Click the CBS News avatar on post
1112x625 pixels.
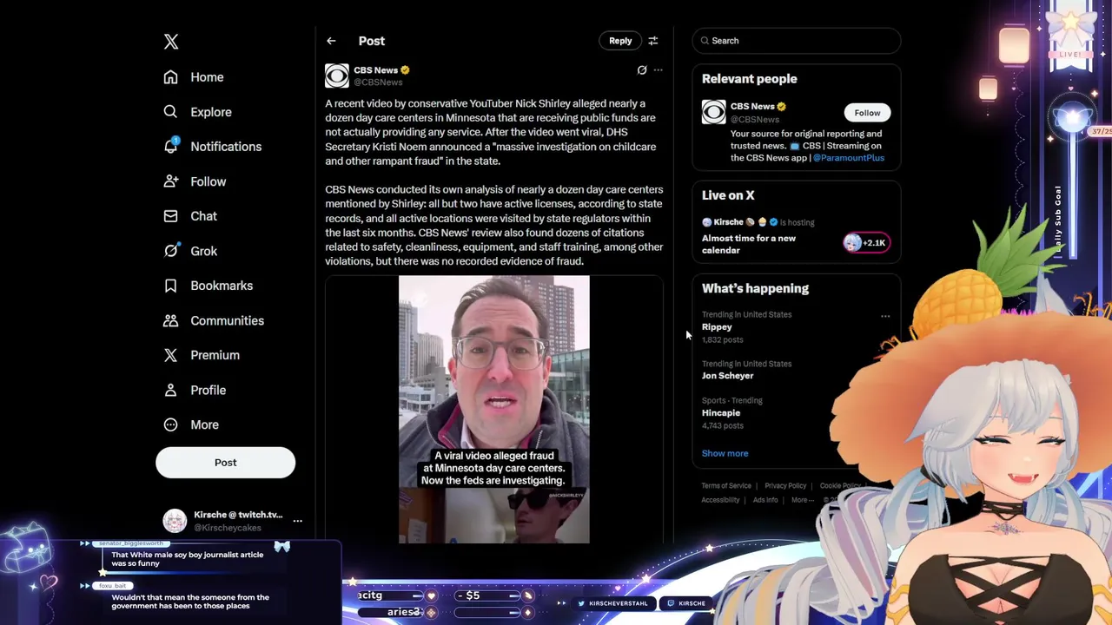(337, 76)
